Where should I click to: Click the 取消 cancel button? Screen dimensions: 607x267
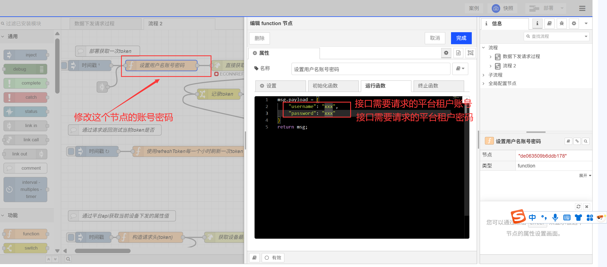point(435,38)
